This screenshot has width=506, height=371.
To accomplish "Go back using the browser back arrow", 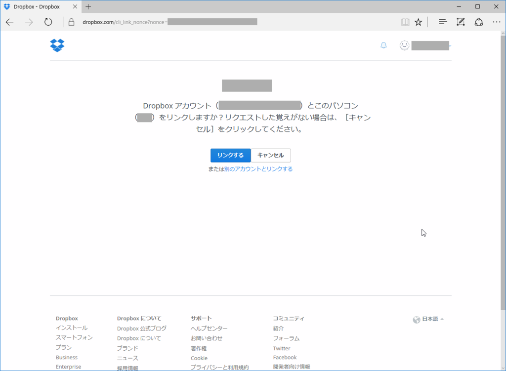I will point(10,22).
